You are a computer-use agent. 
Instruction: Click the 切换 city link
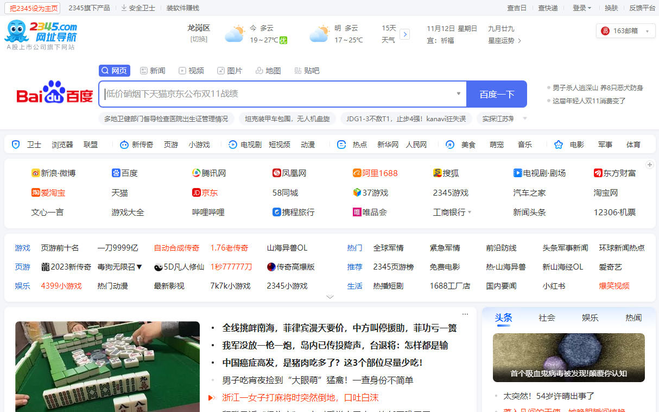pyautogui.click(x=199, y=39)
